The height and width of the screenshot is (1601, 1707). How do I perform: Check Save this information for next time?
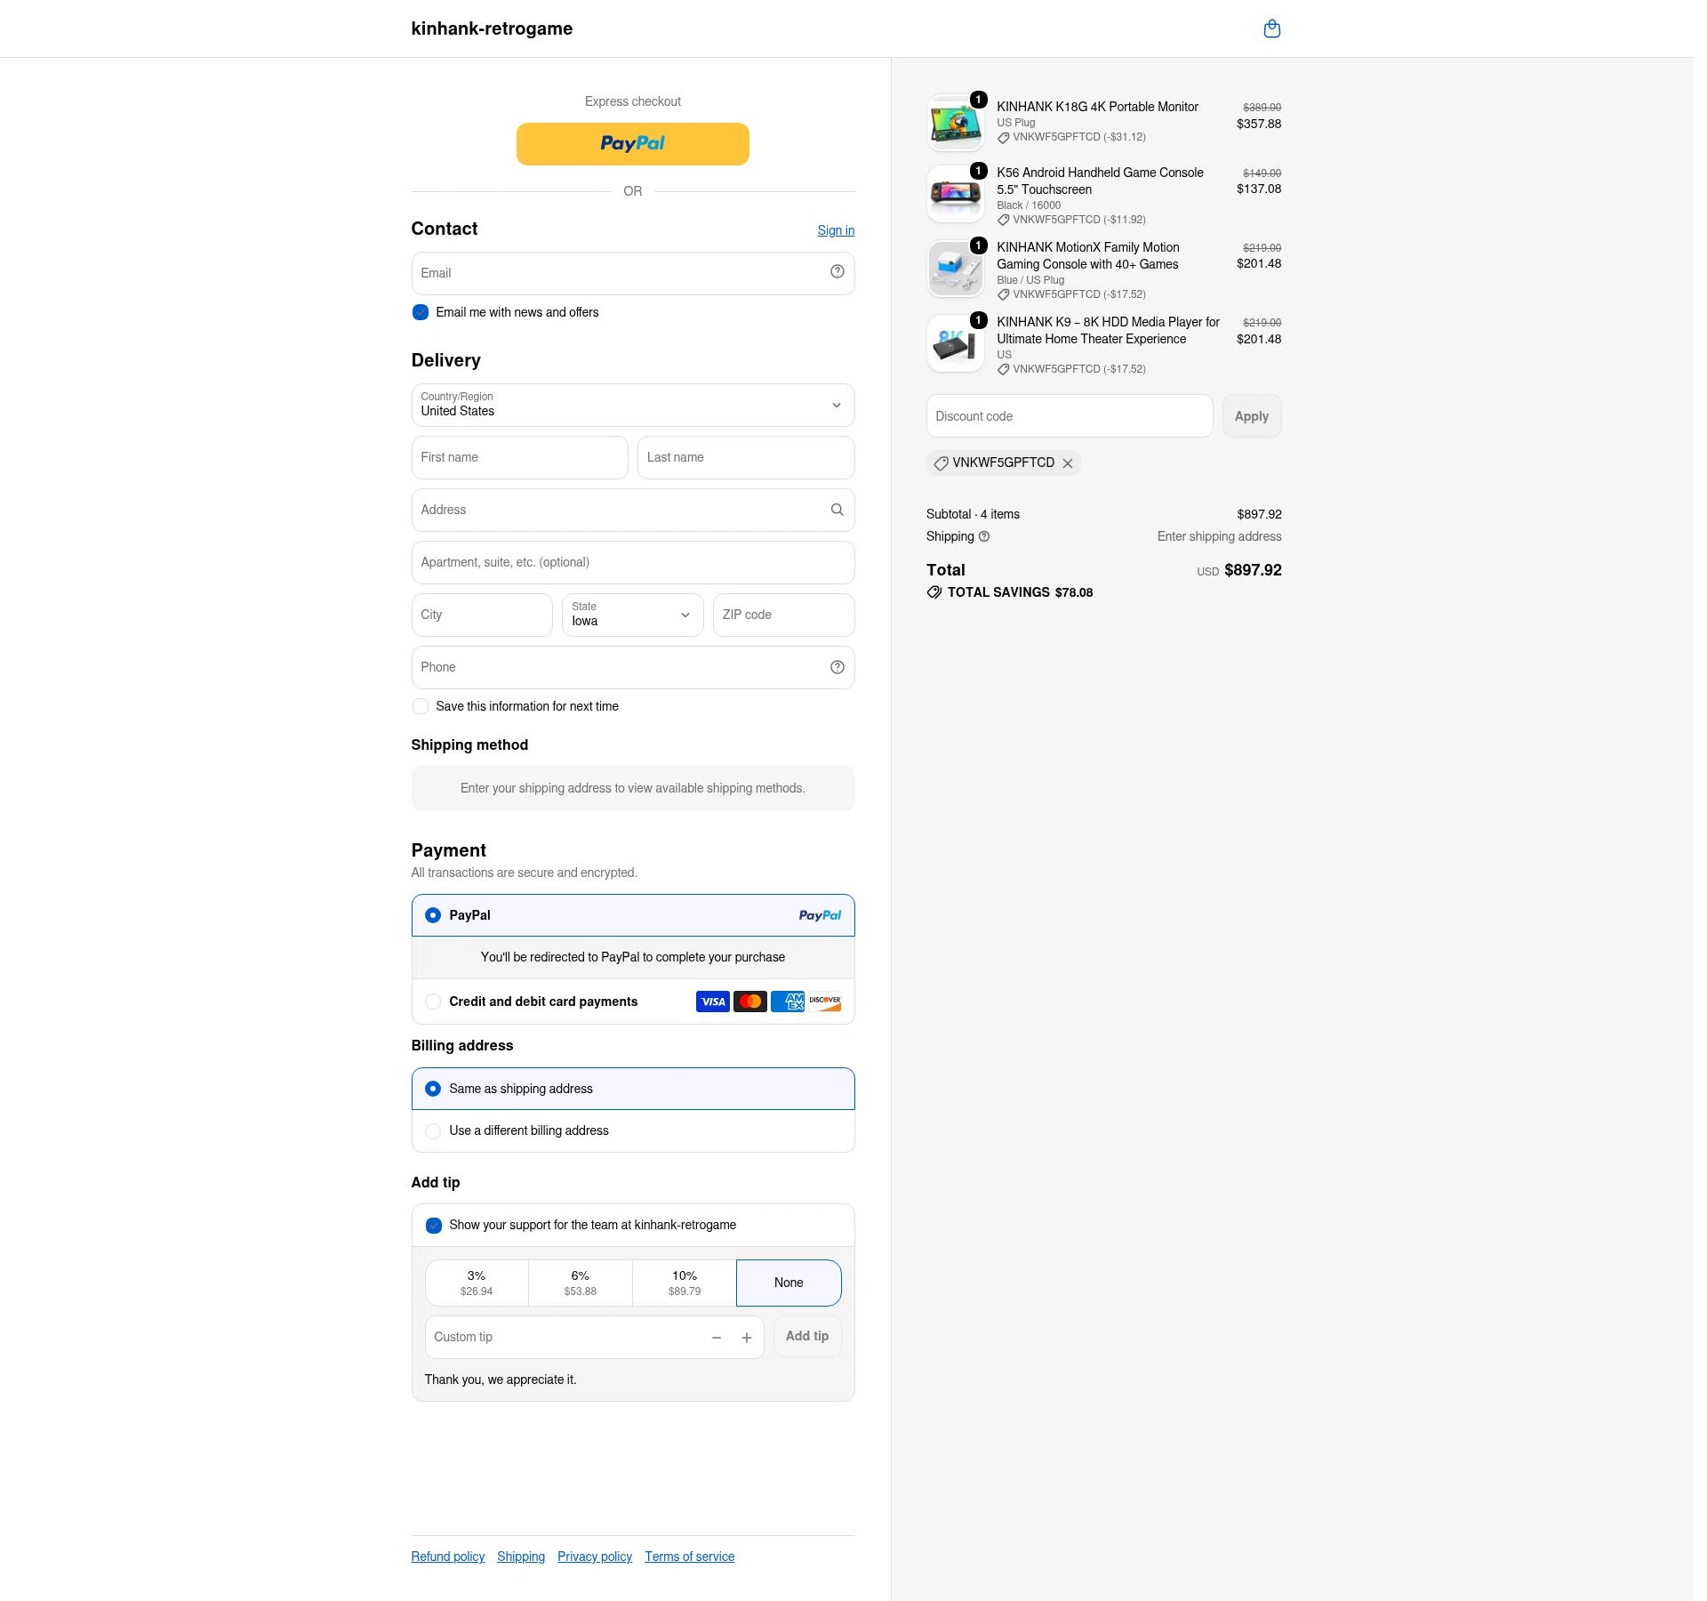pyautogui.click(x=421, y=706)
